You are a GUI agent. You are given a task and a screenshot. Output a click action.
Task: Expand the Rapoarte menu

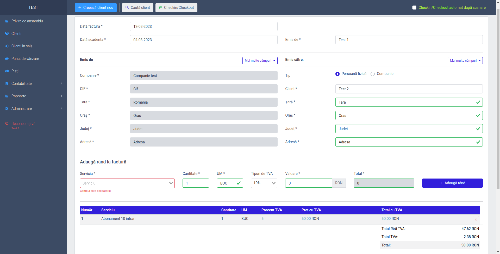pyautogui.click(x=33, y=96)
